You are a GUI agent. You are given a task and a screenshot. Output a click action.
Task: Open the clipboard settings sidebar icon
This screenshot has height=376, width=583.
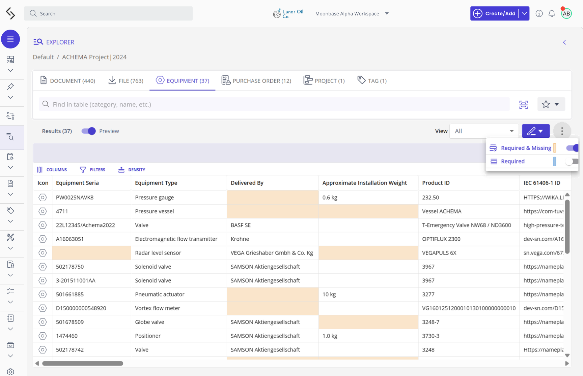click(x=10, y=157)
